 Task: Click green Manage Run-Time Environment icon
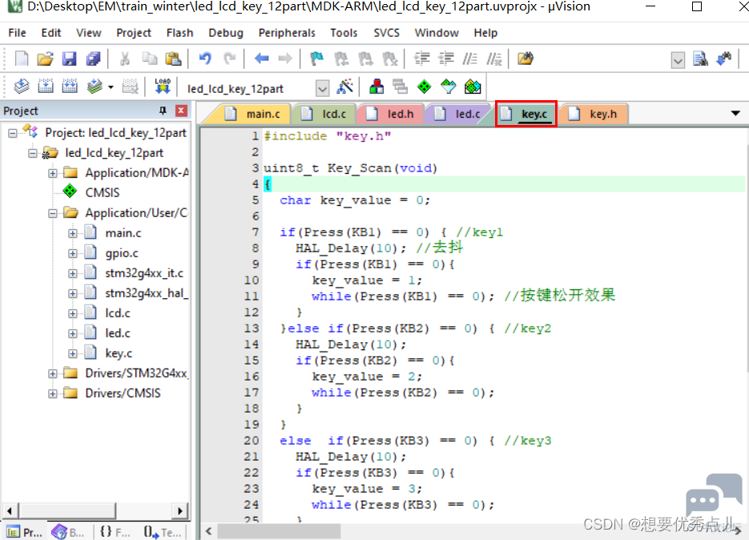coord(425,87)
